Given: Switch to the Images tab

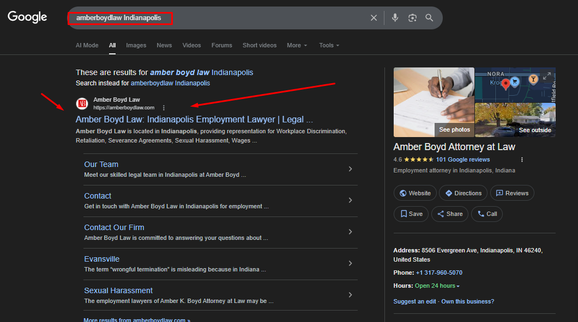Looking at the screenshot, I should click(x=136, y=46).
